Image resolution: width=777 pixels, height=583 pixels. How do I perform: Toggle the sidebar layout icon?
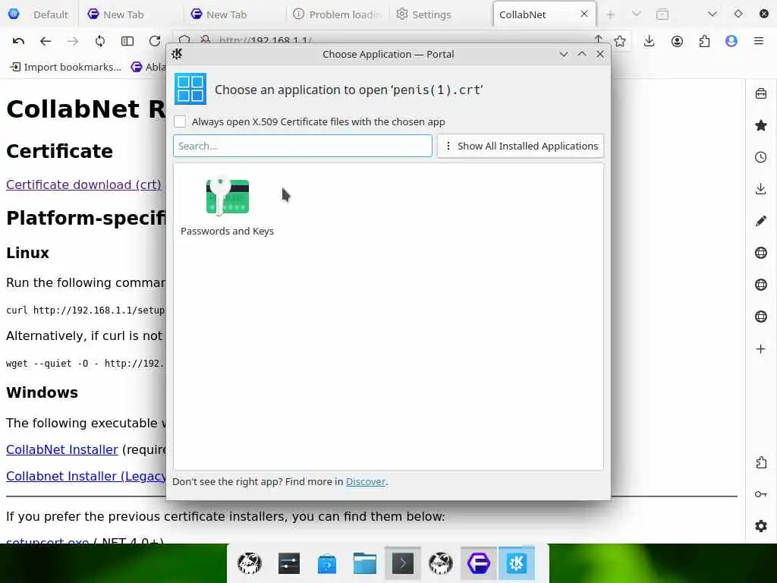(x=127, y=41)
